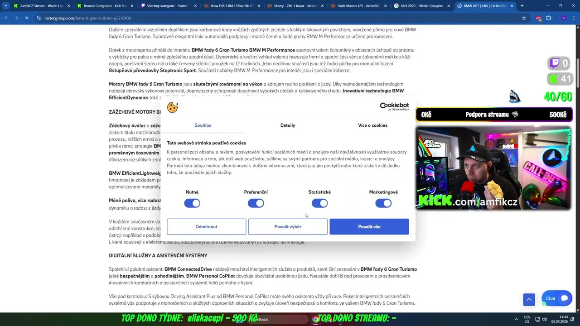Go back to the previous page
Viewport: 580px width, 326px height.
(6, 18)
